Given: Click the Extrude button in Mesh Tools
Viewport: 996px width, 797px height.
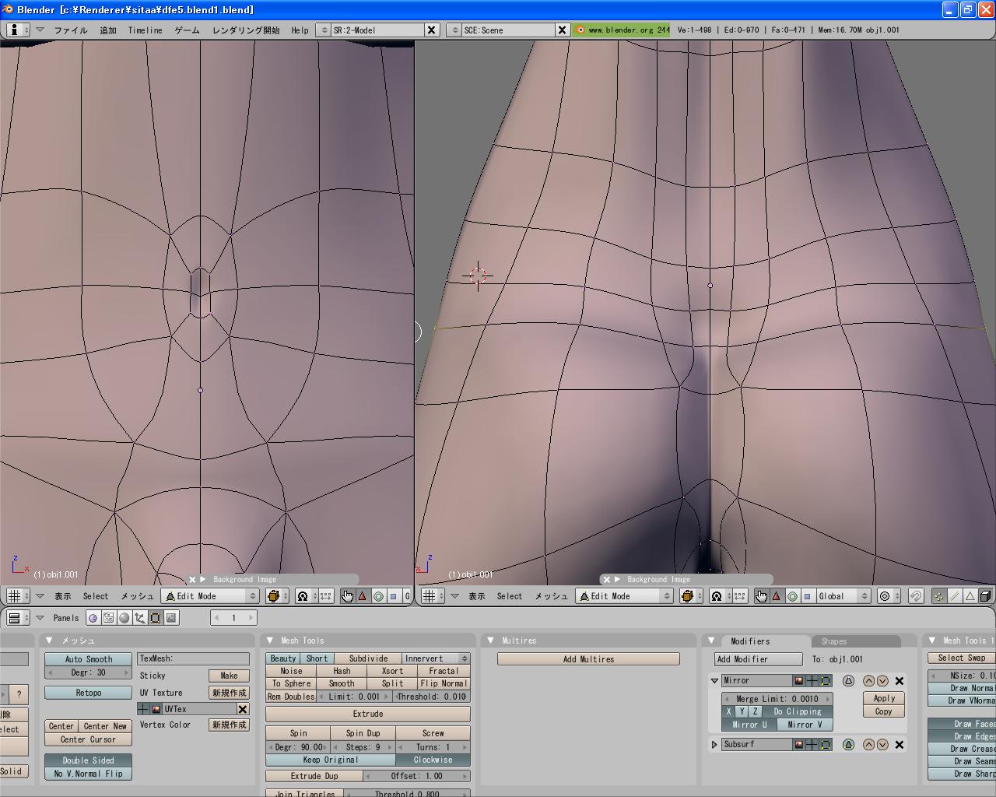Looking at the screenshot, I should tap(367, 714).
